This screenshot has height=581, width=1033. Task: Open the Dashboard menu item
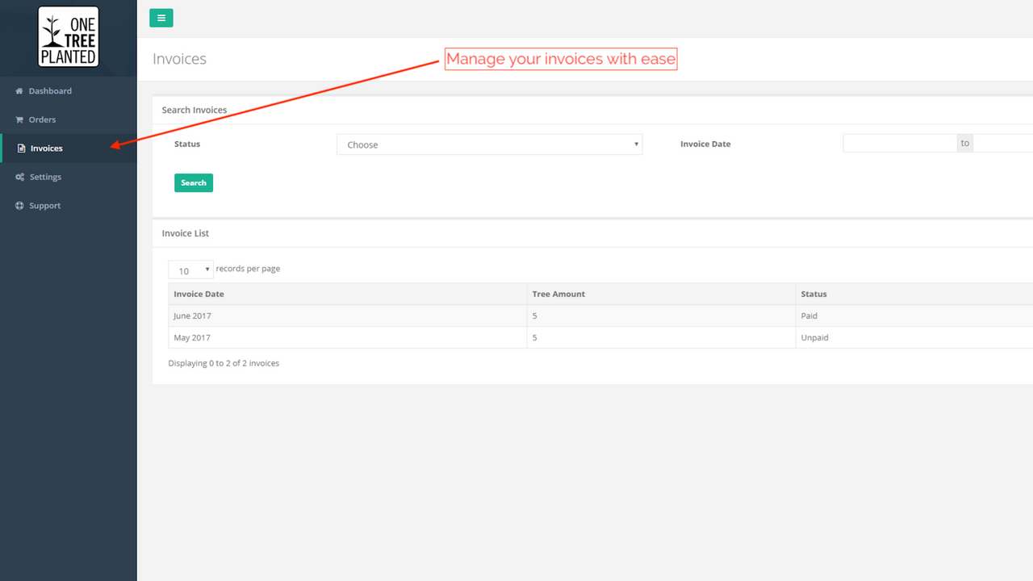[x=50, y=91]
